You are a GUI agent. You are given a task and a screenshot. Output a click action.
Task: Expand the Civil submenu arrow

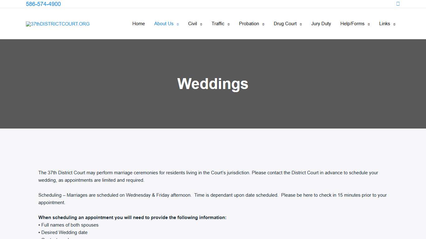[x=201, y=24]
